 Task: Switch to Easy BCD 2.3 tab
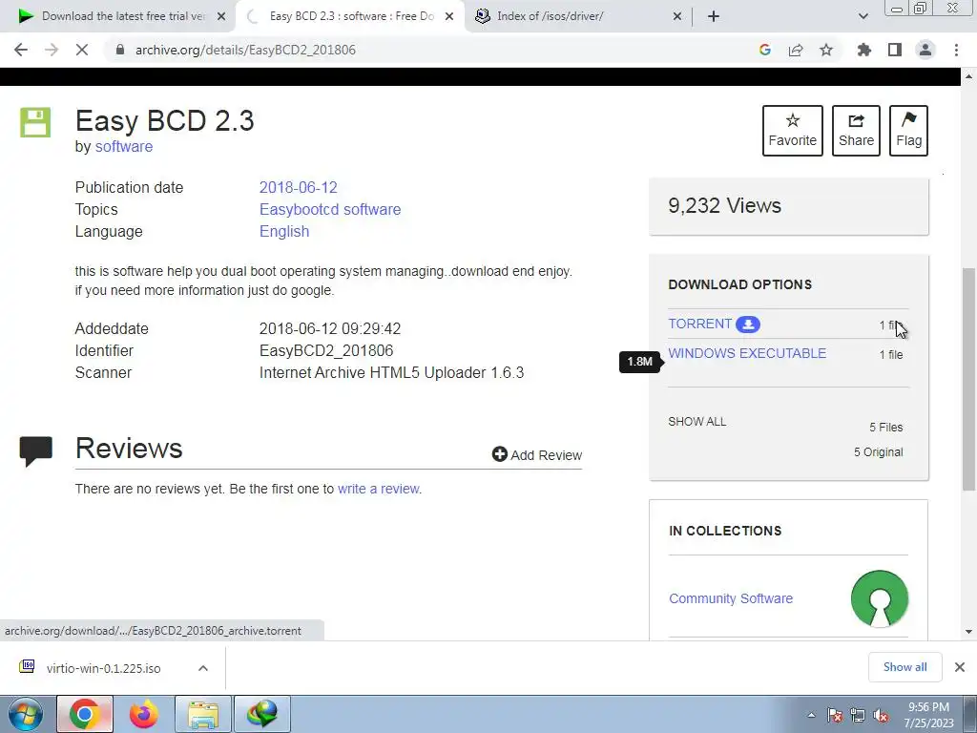tap(349, 16)
